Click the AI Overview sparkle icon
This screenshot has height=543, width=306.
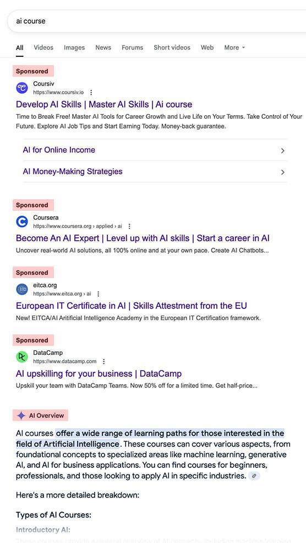[x=21, y=416]
